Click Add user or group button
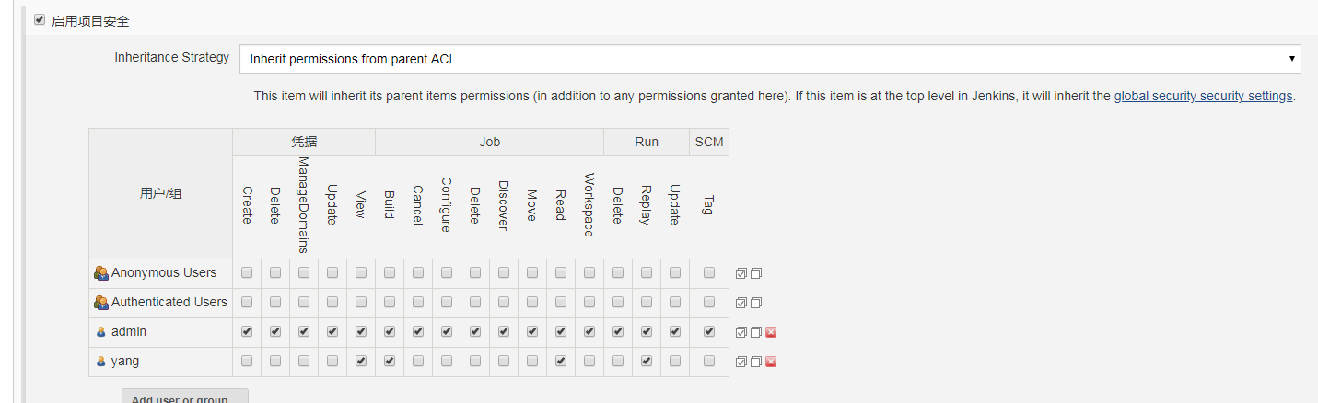The width and height of the screenshot is (1318, 403). click(x=184, y=398)
